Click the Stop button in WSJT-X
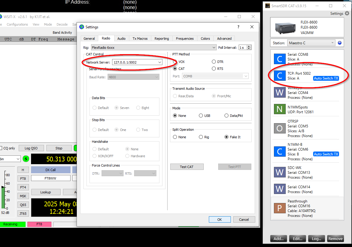The image size is (352, 247). point(59,148)
